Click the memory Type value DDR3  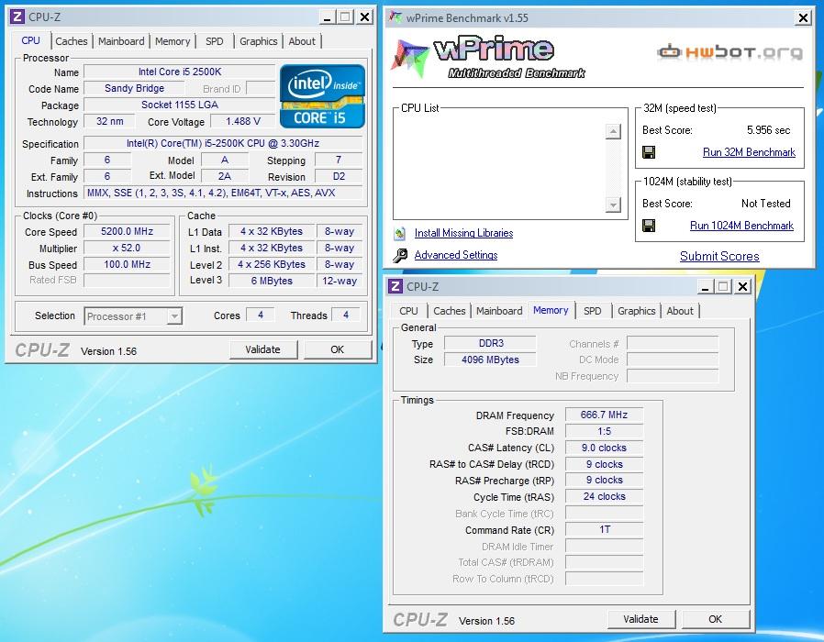491,343
